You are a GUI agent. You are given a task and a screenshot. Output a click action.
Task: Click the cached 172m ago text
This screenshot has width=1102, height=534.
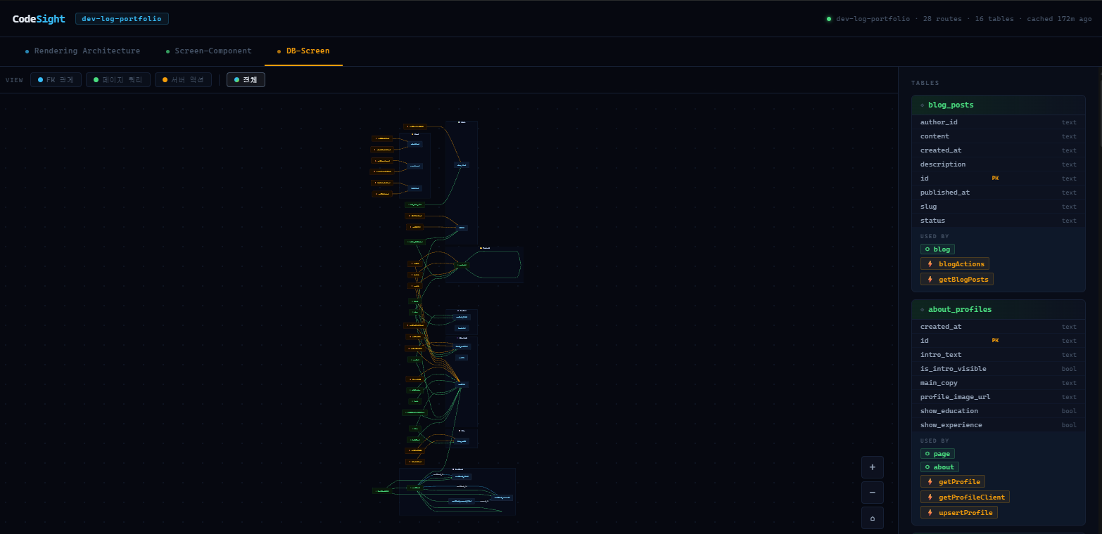point(1059,19)
